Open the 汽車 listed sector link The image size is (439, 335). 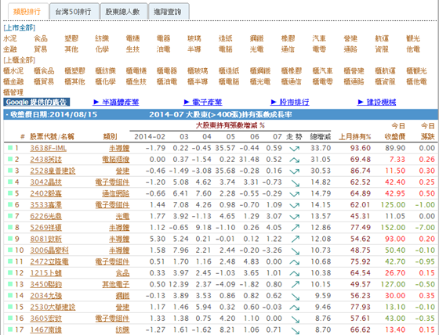click(319, 38)
